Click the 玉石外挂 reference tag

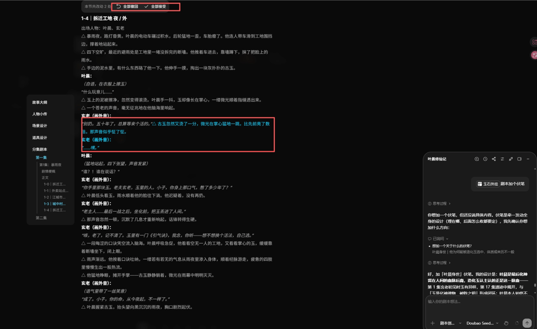488,184
